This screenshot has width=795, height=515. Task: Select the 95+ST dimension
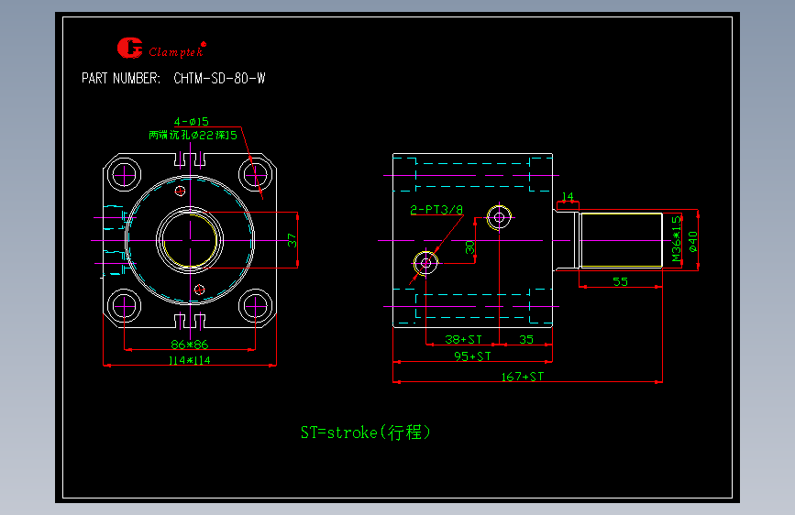(x=472, y=356)
